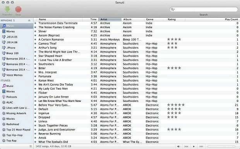Click the song count status text

pos(53,146)
